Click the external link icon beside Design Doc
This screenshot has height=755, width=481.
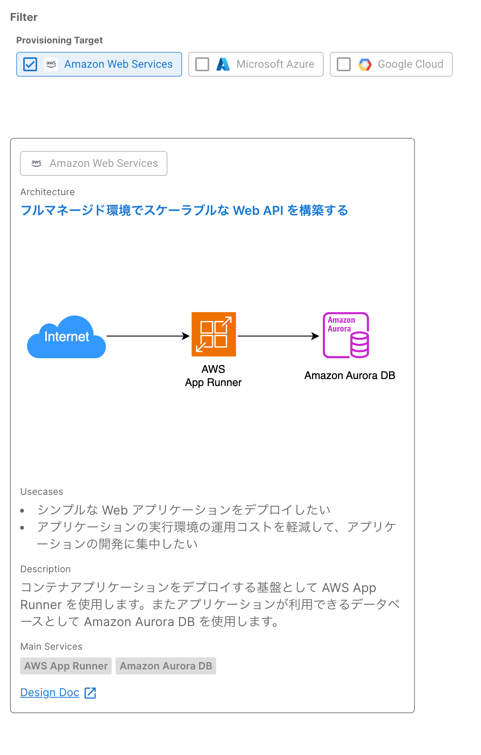click(x=90, y=693)
